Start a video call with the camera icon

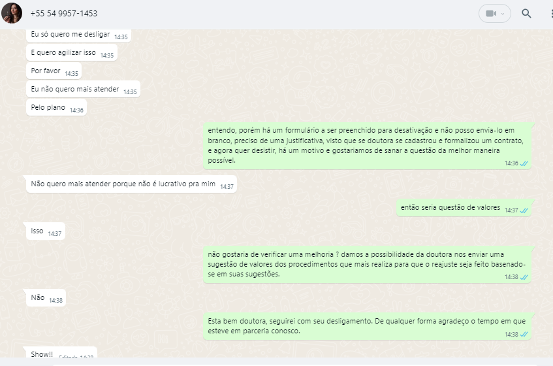[x=490, y=14]
